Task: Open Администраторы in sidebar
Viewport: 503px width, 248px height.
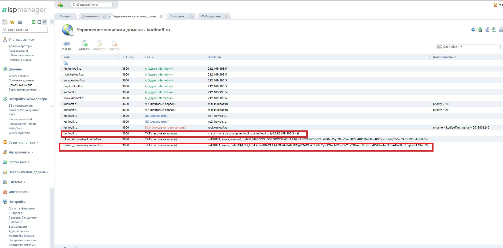Action: pos(20,46)
